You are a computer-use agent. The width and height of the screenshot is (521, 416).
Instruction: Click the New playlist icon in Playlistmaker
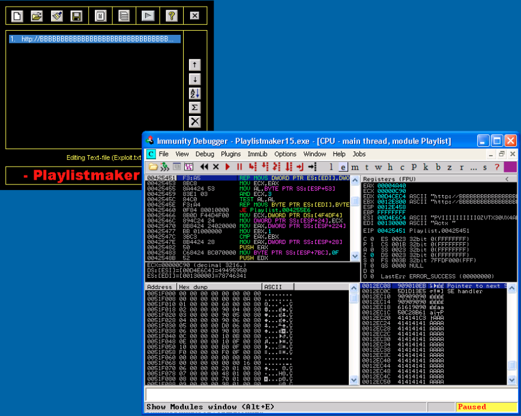click(x=17, y=16)
